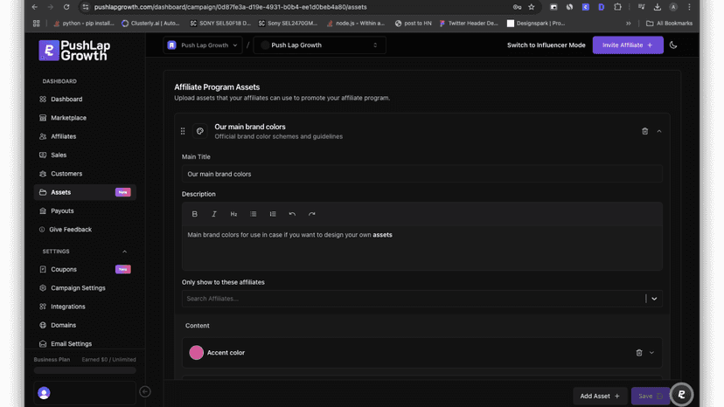Open the 'Search Affiliates' dropdown arrow
The image size is (724, 407).
(x=654, y=299)
